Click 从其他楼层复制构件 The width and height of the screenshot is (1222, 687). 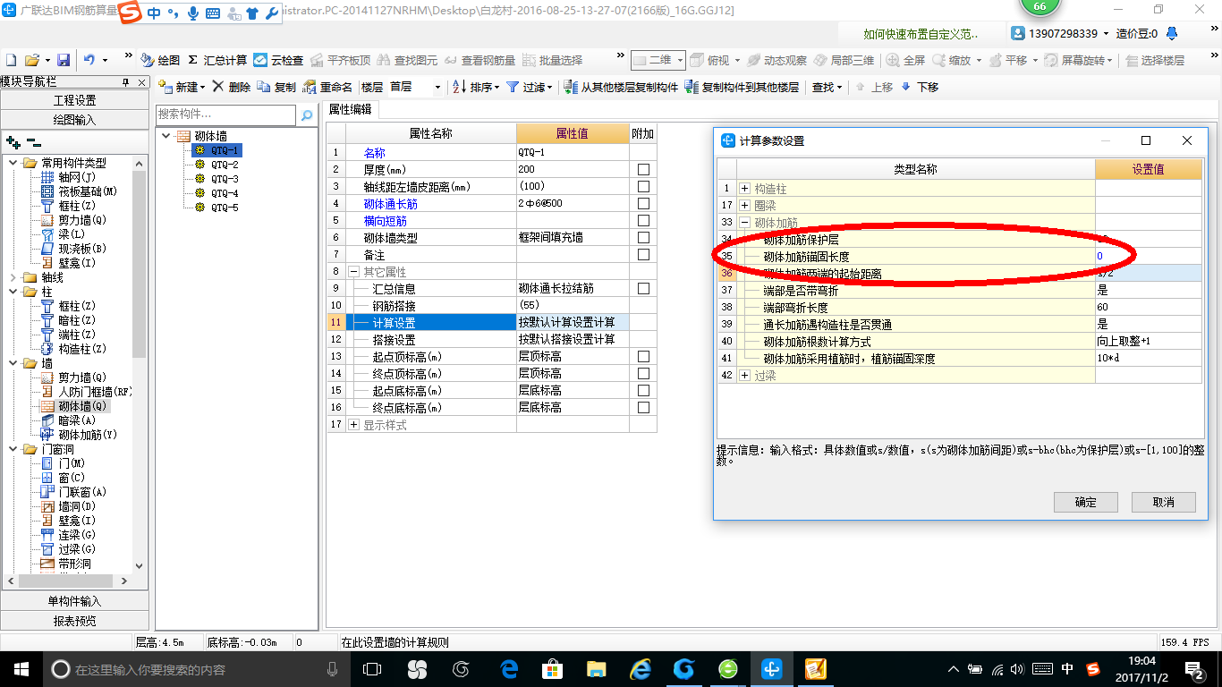point(621,87)
